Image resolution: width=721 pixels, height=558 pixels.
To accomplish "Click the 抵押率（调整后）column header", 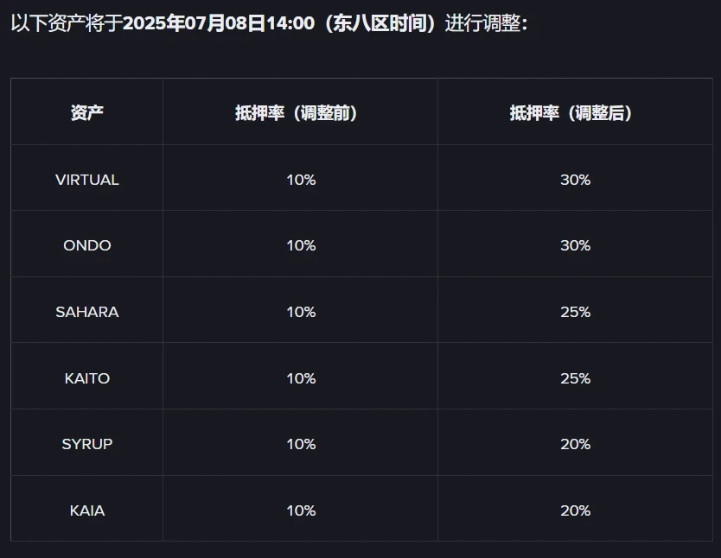I will click(575, 113).
